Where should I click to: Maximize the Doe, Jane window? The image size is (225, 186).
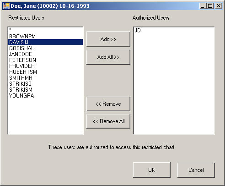click(x=210, y=6)
